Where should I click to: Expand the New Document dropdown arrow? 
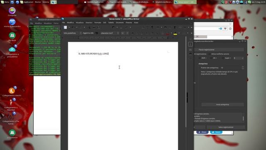(69, 27)
